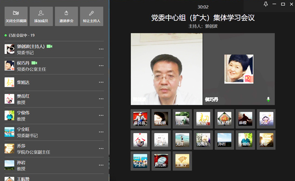Select the 尤洋 beach thumbnail
The width and height of the screenshot is (295, 181).
click(x=182, y=140)
